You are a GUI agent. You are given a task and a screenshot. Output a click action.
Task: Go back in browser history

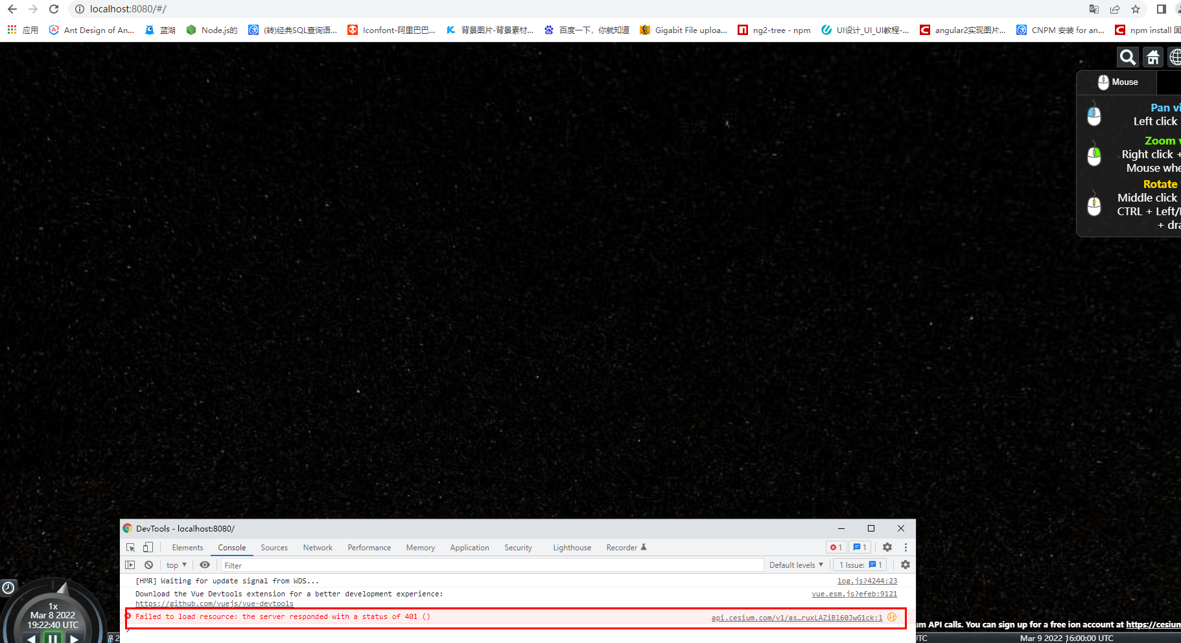[12, 9]
